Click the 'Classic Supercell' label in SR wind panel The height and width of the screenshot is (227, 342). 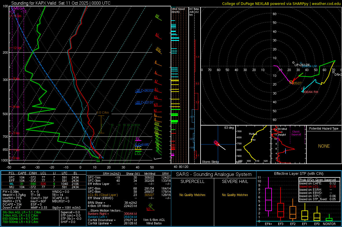(x=296, y=133)
